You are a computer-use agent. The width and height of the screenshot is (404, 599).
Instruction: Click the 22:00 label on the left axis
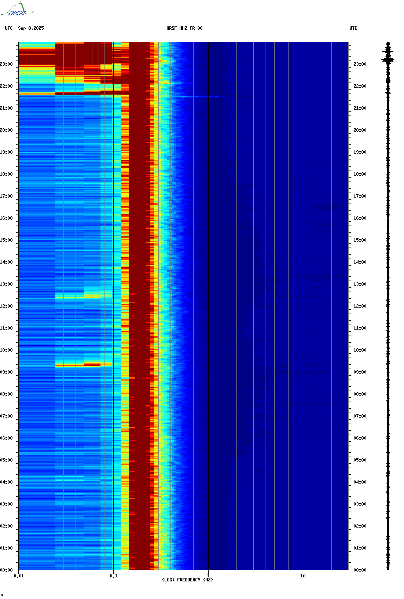(x=6, y=86)
